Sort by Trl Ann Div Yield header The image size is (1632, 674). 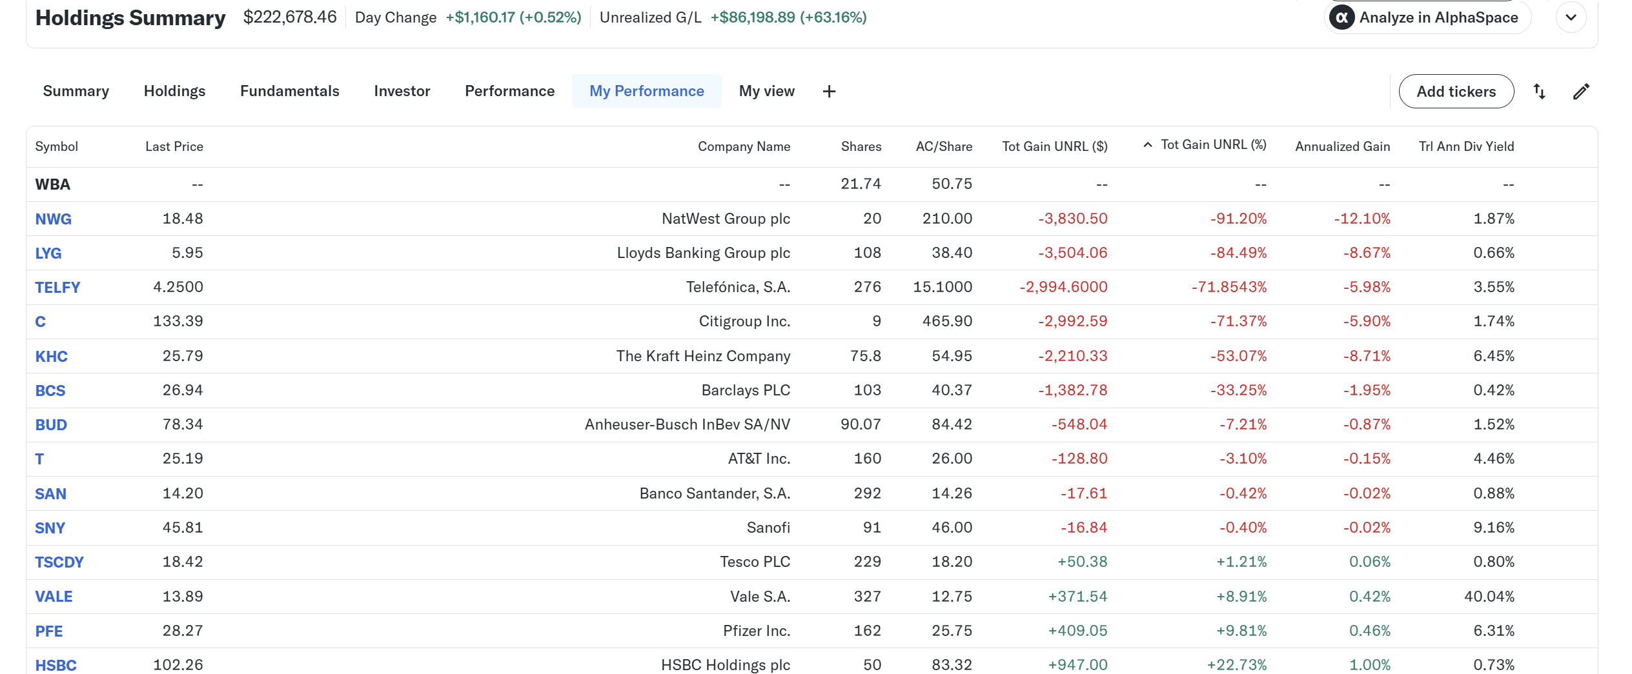tap(1466, 146)
